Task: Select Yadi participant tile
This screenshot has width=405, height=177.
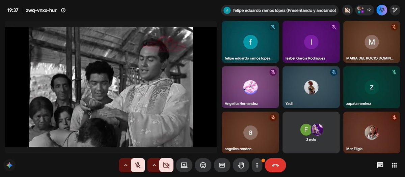Action: [x=311, y=87]
